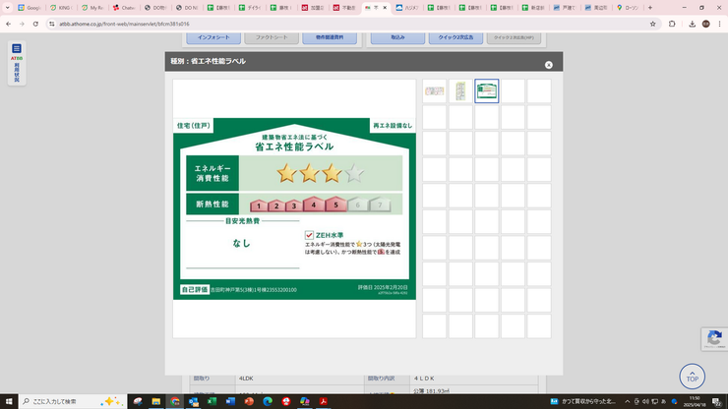Reload the page with refresh icon
Screen dimensions: 728x409
46,23
